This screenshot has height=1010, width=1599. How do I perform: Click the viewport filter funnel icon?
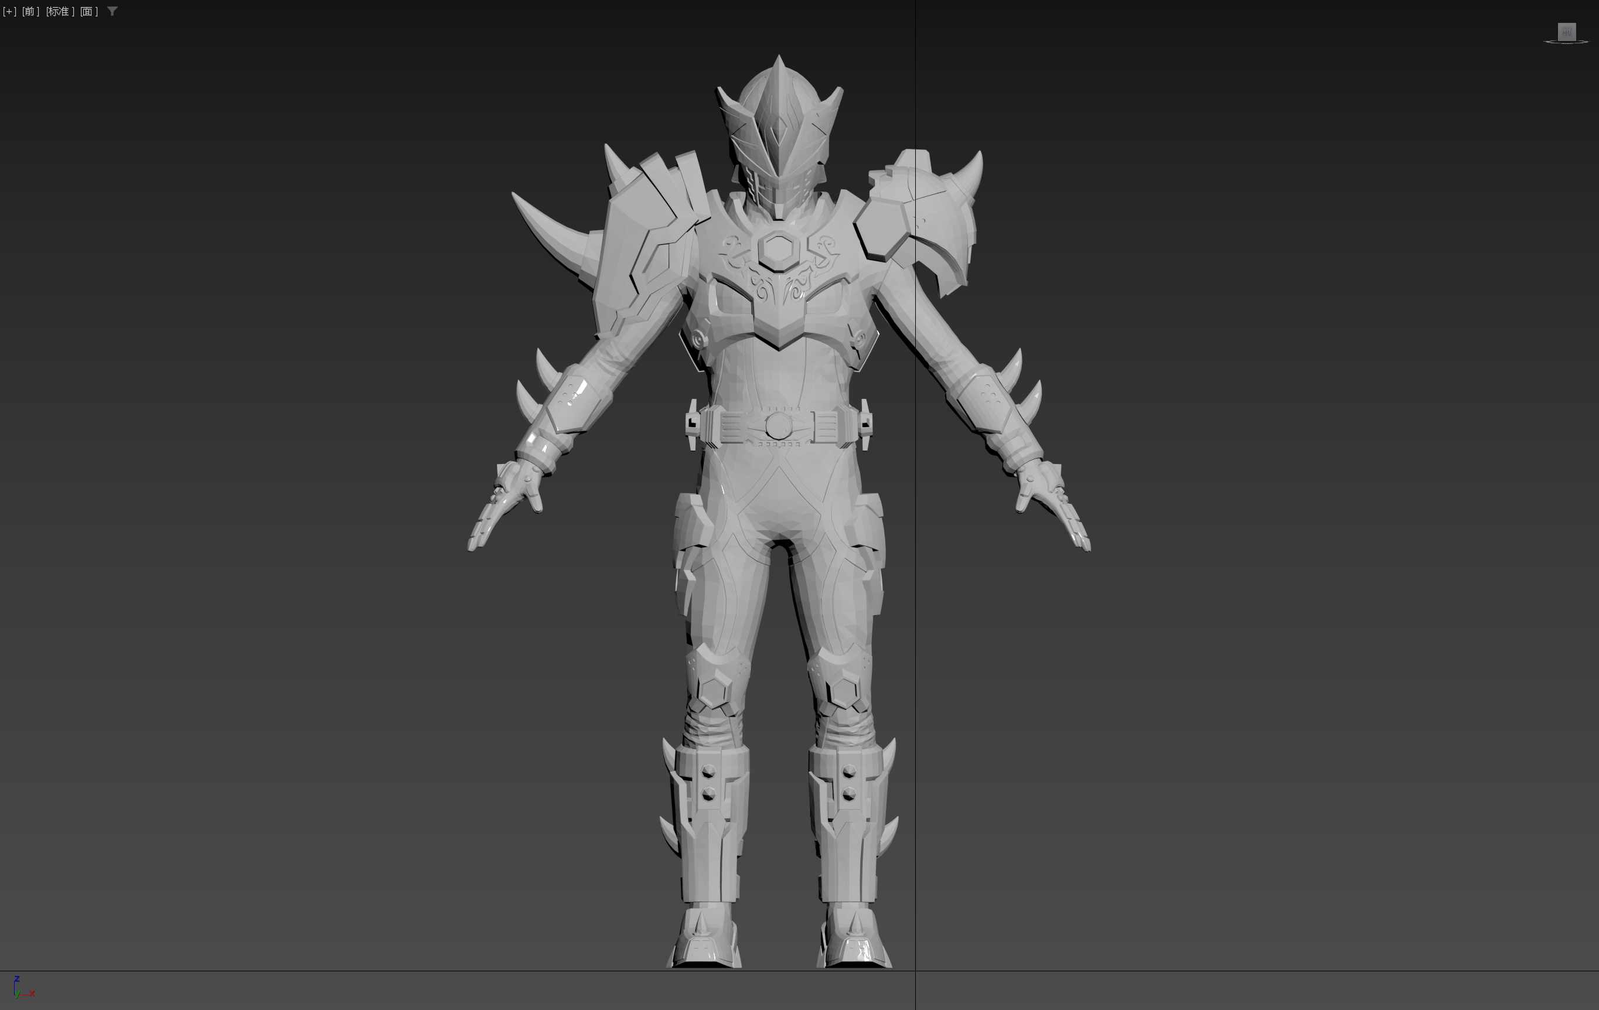[112, 11]
